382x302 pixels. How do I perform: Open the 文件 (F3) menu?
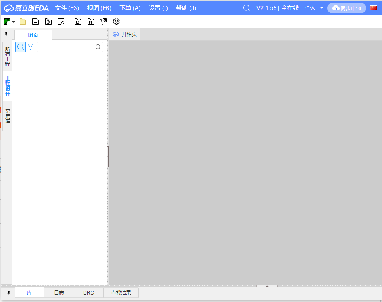[x=67, y=8]
